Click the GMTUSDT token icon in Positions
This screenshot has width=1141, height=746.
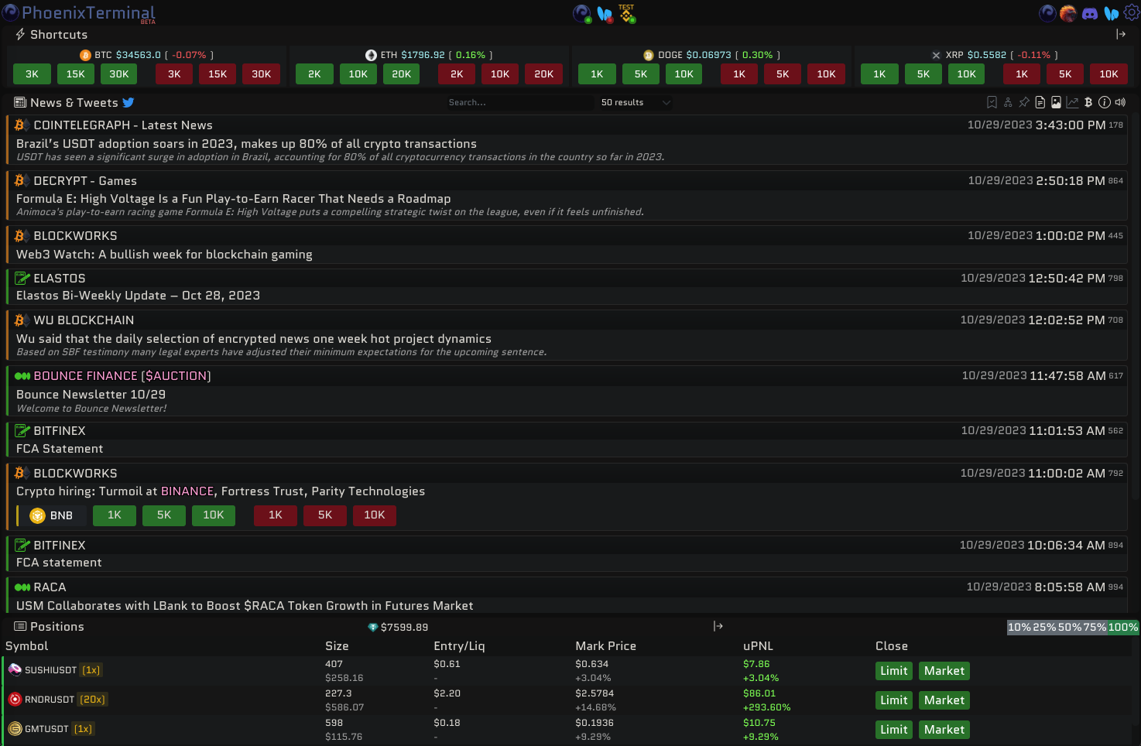15,729
